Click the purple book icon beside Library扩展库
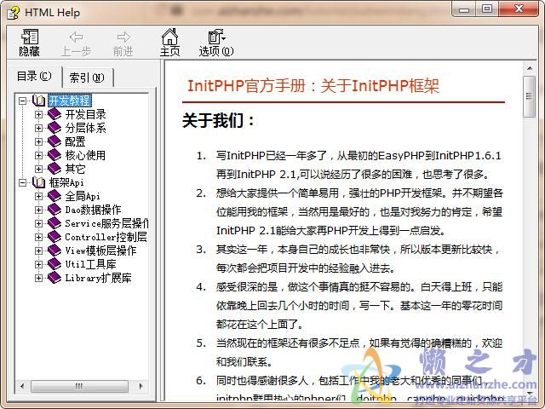The width and height of the screenshot is (545, 409). pos(54,278)
